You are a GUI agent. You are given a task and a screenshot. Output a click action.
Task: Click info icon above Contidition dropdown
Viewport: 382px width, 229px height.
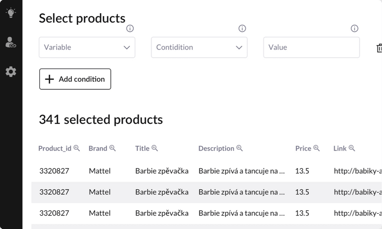[242, 29]
